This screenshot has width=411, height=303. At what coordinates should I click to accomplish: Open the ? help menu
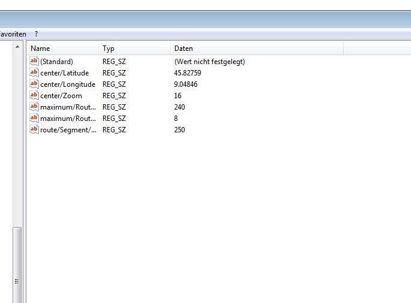tap(36, 34)
